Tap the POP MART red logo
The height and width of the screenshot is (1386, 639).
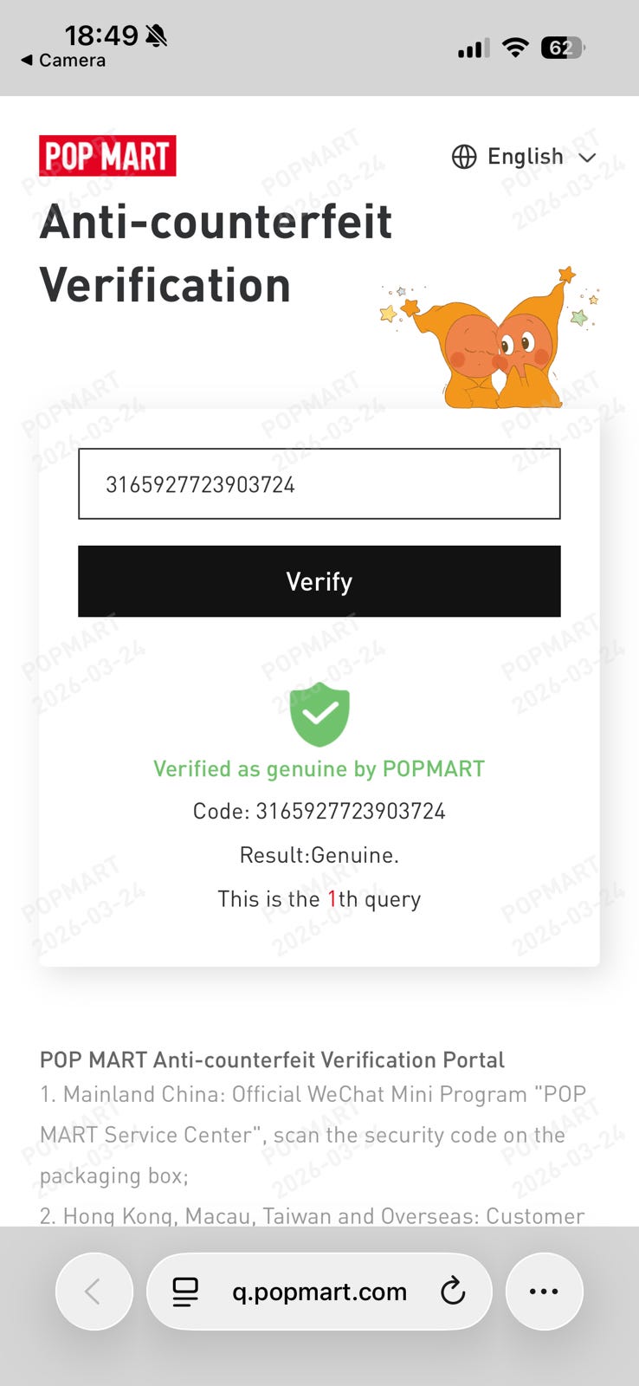click(x=107, y=156)
